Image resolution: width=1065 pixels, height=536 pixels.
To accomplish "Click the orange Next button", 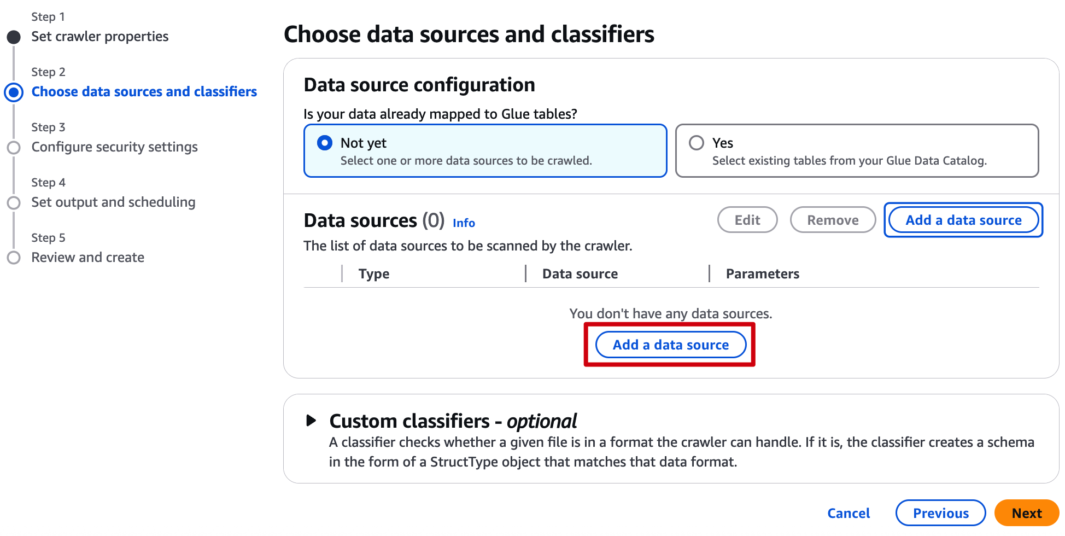I will 1026,513.
